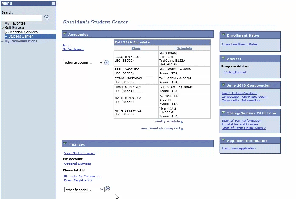Expand My Favorites tree arrow
Image resolution: width=296 pixels, height=199 pixels.
tap(2, 24)
